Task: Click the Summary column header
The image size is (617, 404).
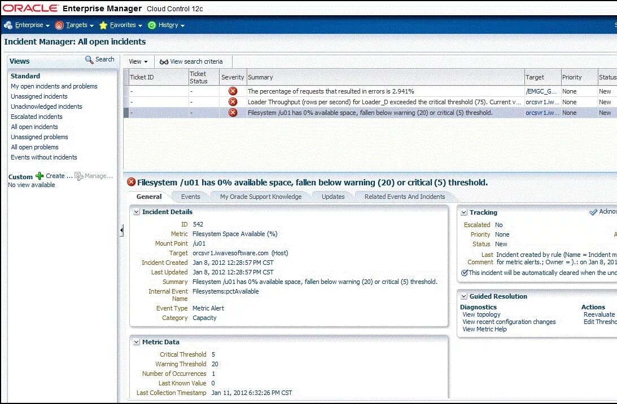Action: coord(386,77)
